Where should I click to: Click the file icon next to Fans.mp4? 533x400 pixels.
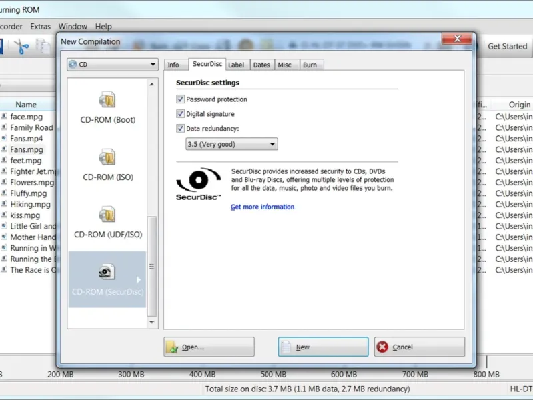click(4, 138)
